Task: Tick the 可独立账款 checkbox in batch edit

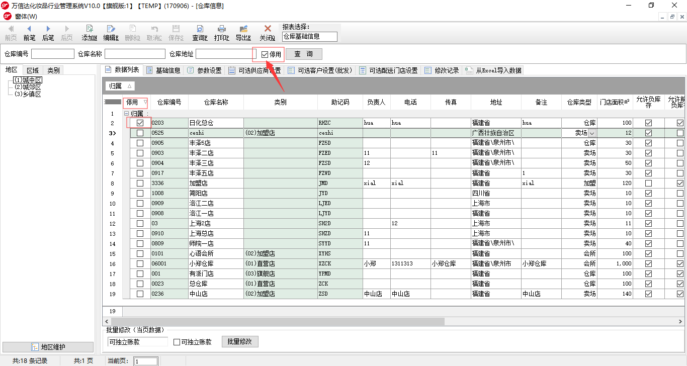Action: click(177, 342)
